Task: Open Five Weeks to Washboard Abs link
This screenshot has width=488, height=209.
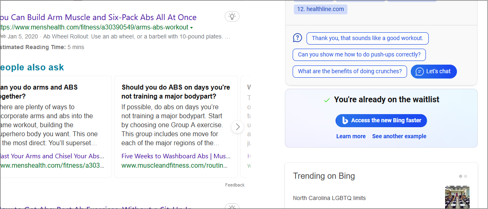Action: [x=176, y=156]
